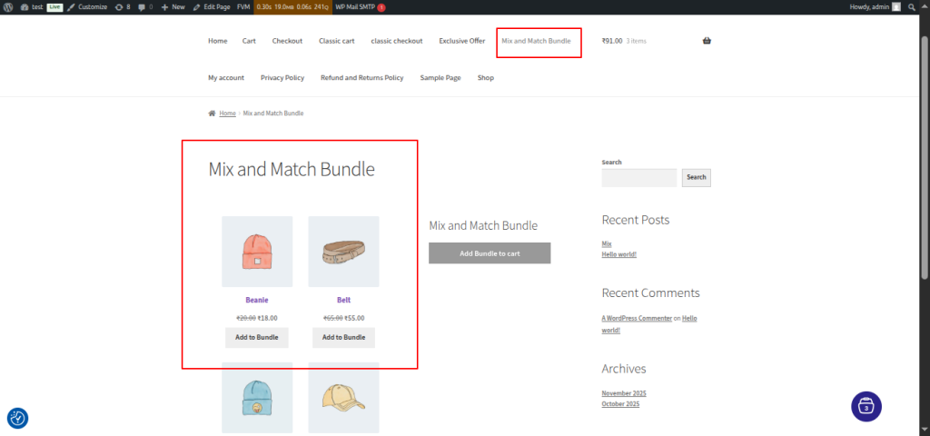The width and height of the screenshot is (930, 436).
Task: Open A WordPress Commenter link
Action: (637, 319)
